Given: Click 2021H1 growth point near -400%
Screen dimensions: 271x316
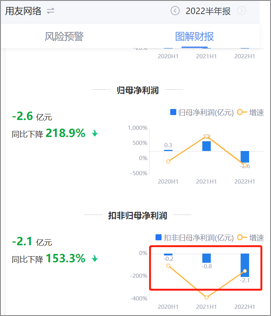Looking at the screenshot, I should (x=206, y=297).
